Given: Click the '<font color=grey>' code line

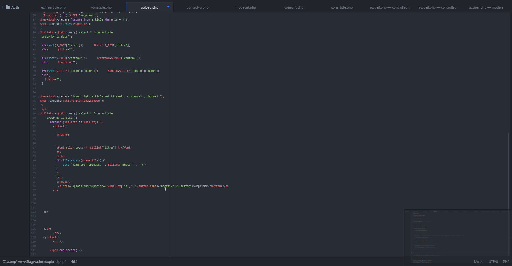Looking at the screenshot, I should click(x=94, y=148).
